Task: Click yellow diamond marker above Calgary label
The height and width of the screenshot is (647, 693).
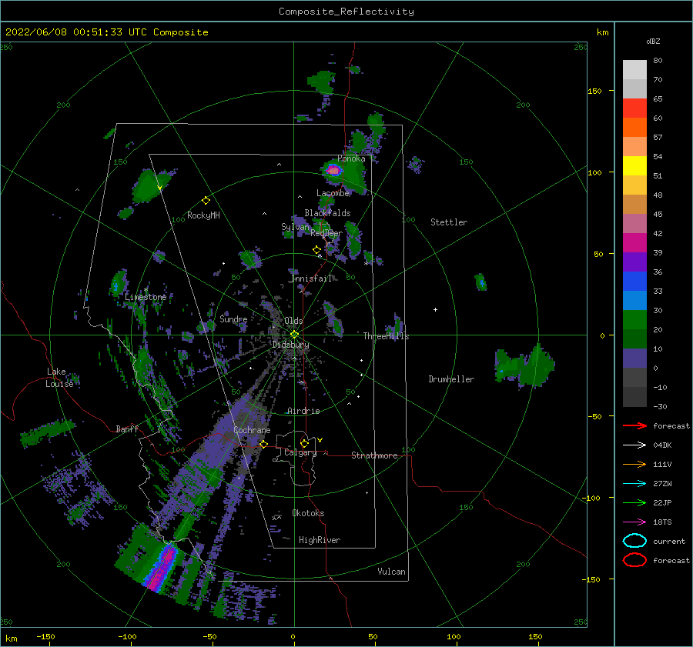Action: tap(304, 443)
